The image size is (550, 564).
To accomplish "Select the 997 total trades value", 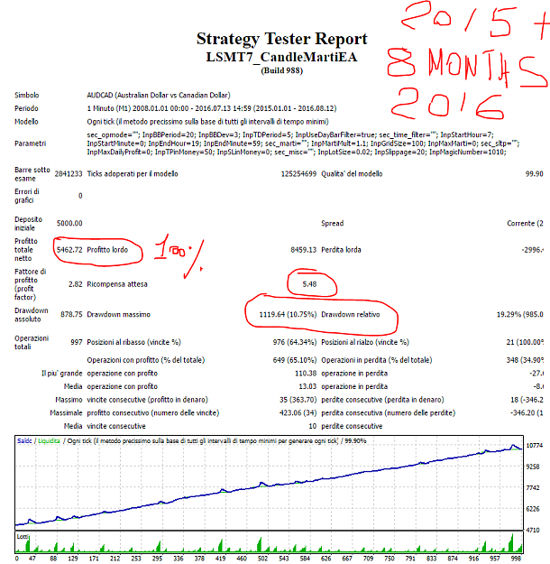I will tap(77, 342).
